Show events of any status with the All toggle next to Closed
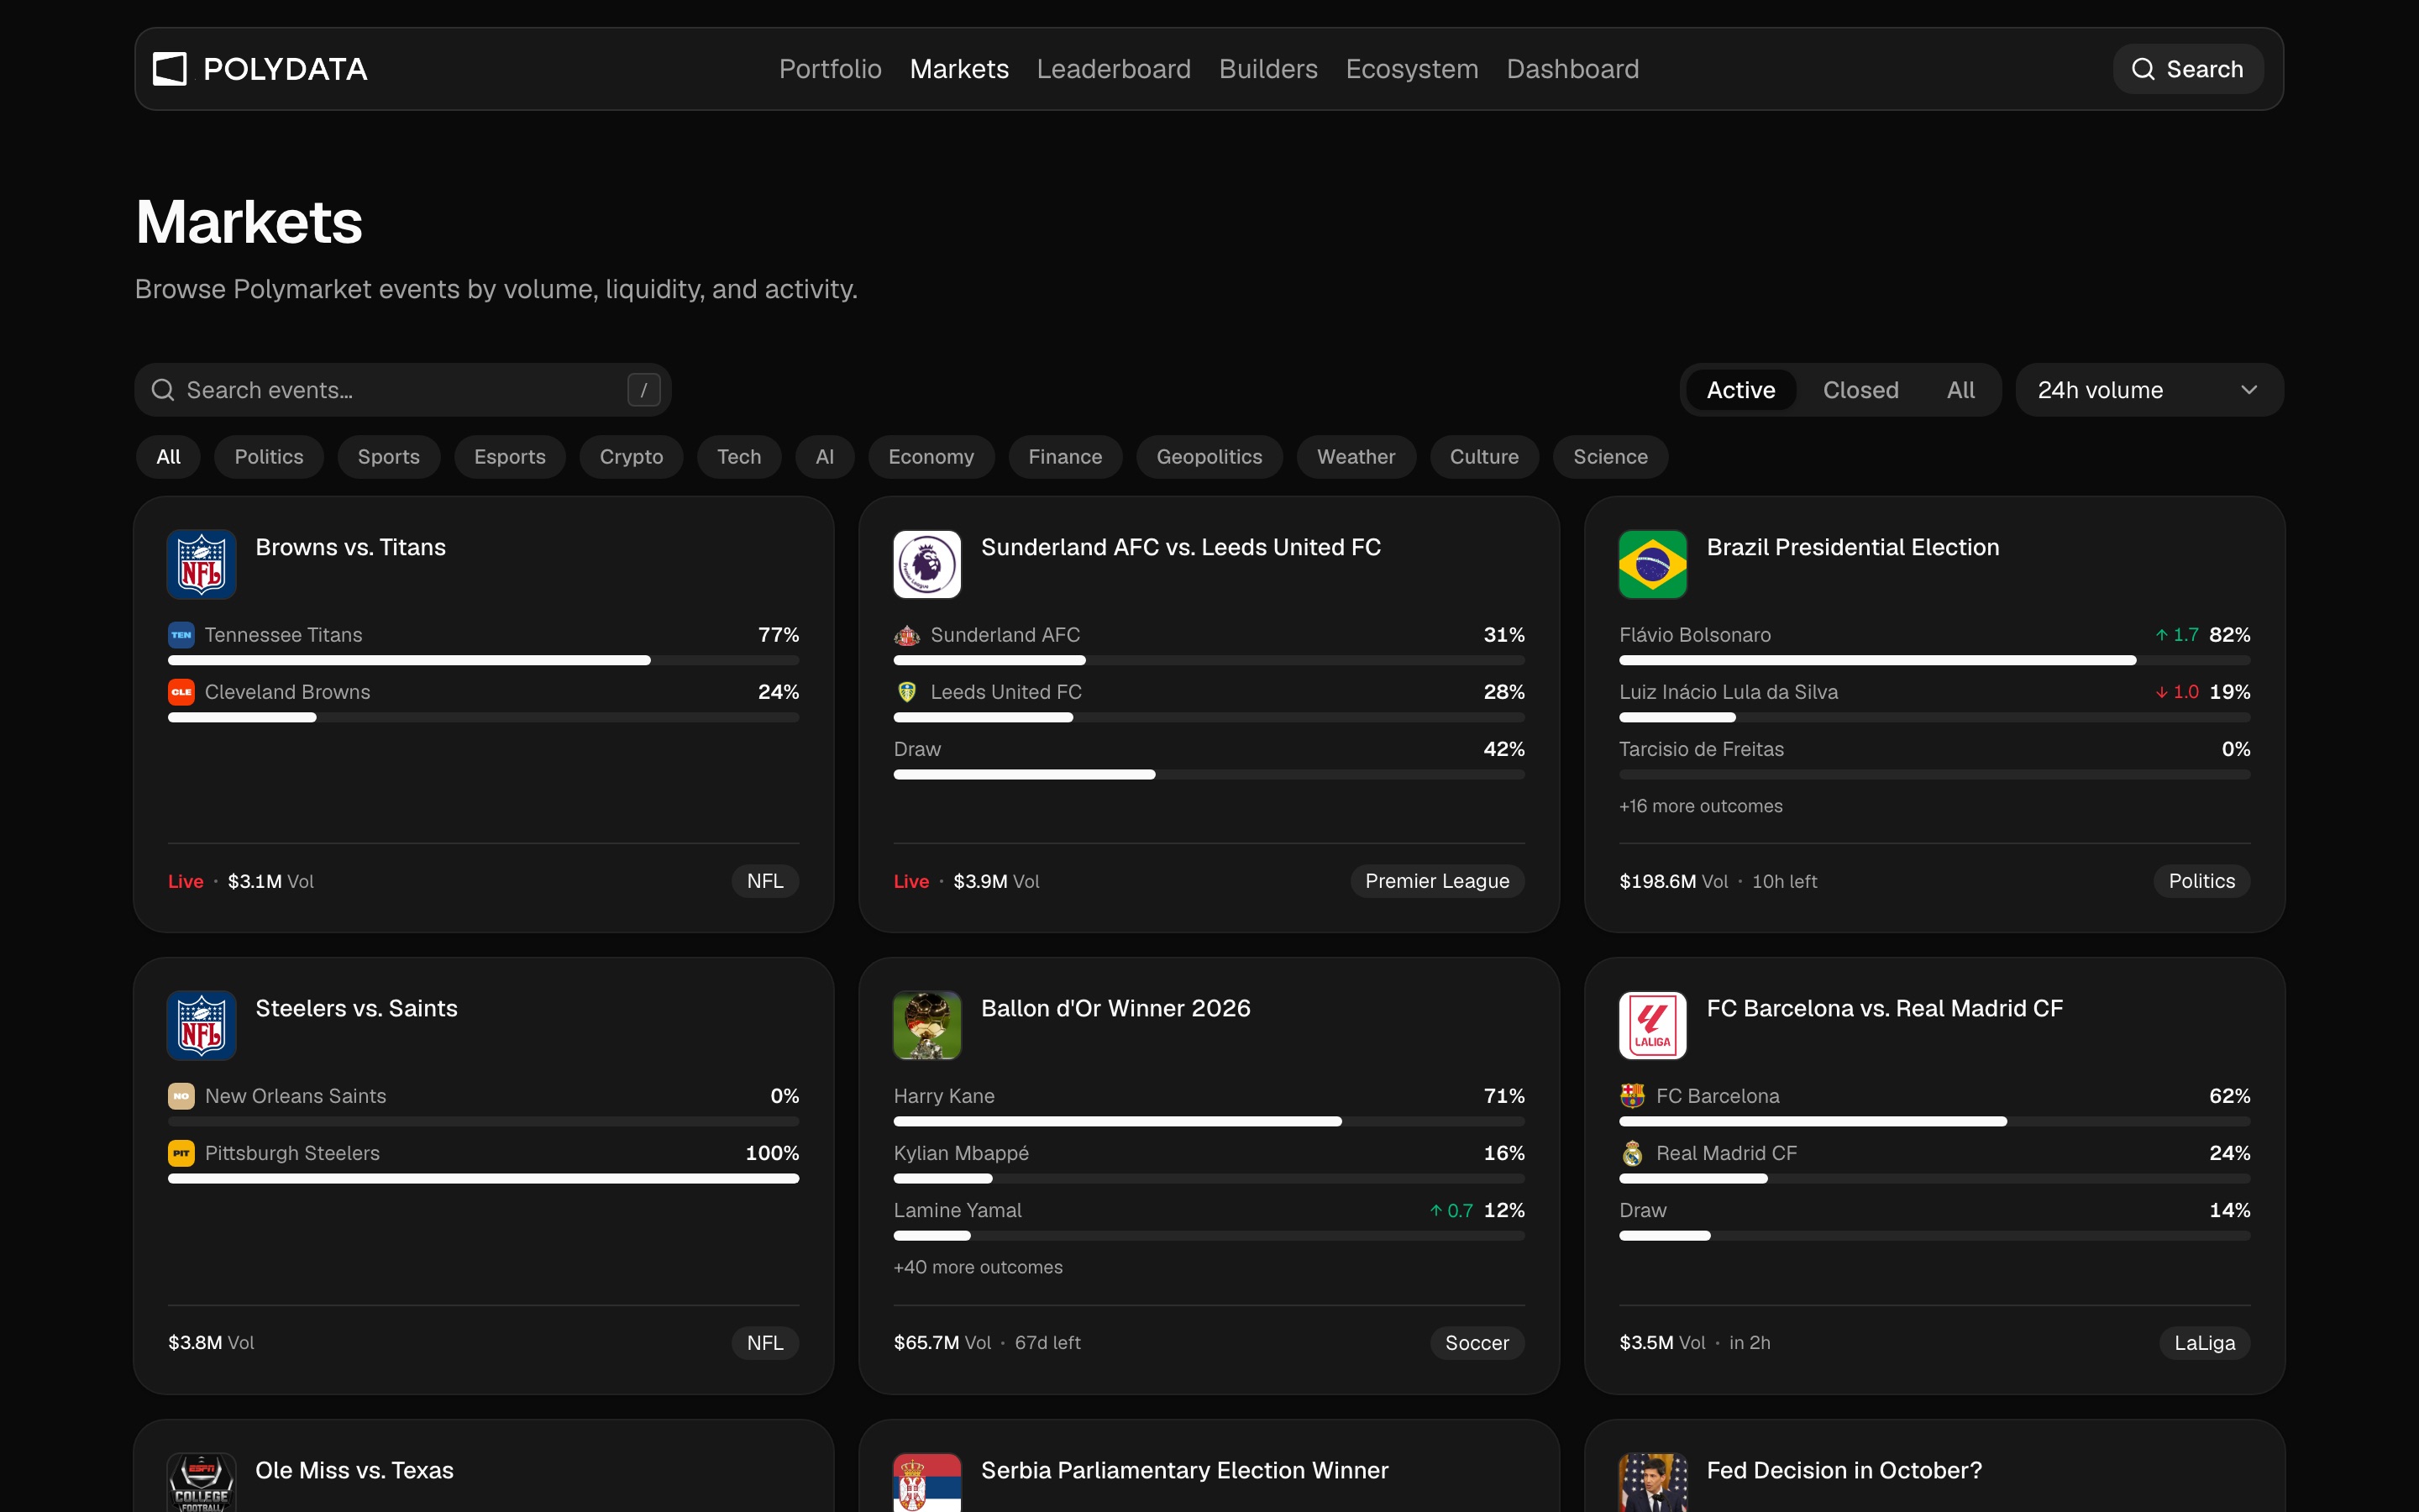Image resolution: width=2419 pixels, height=1512 pixels. pyautogui.click(x=1960, y=390)
